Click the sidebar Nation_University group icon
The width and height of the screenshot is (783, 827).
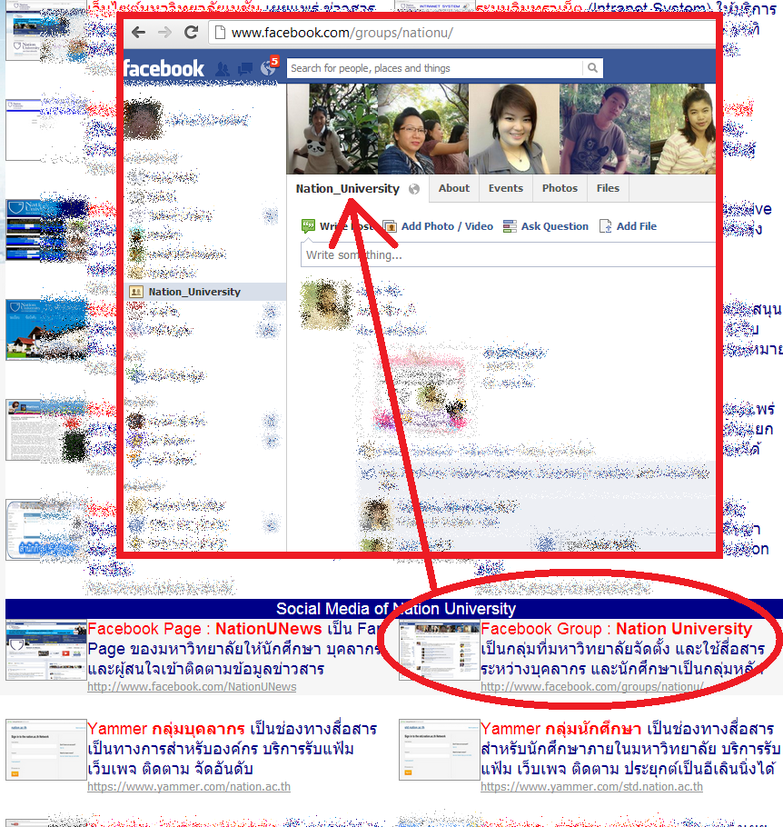pos(136,292)
